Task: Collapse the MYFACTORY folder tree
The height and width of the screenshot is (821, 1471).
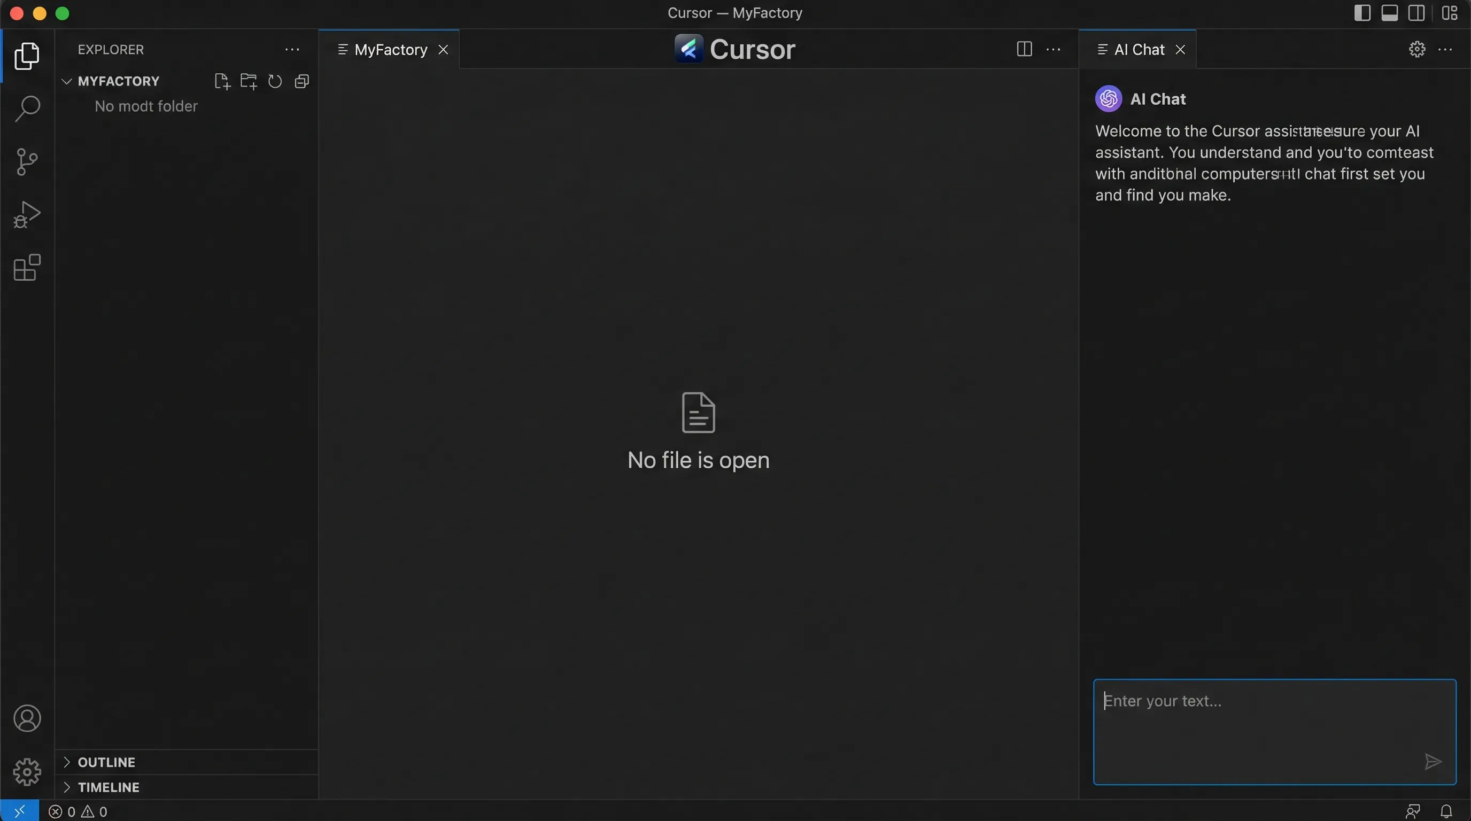Action: click(x=66, y=81)
